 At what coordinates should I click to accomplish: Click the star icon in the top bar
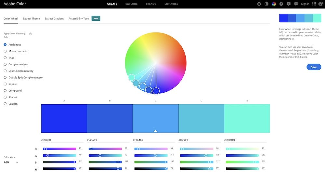pos(259,4)
